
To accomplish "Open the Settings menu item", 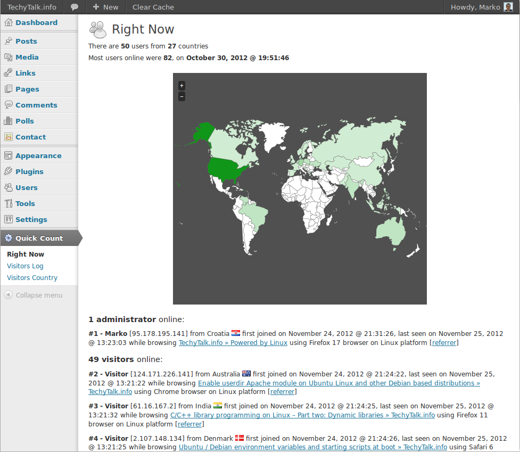I will 31,219.
